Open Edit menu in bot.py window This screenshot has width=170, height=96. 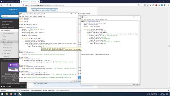coord(23,16)
